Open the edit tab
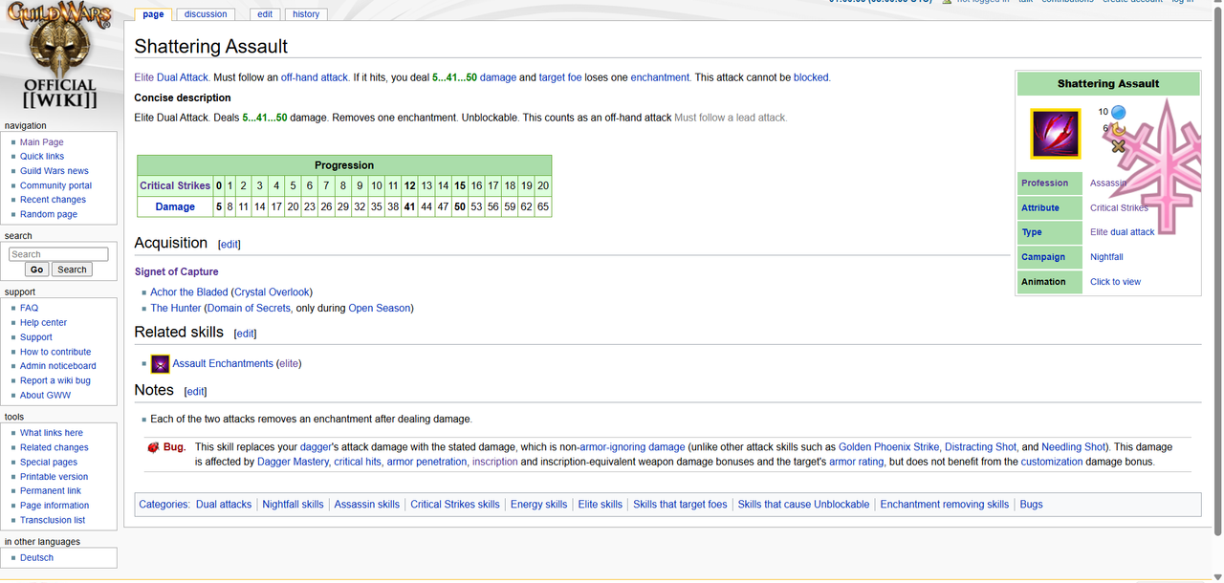The image size is (1224, 583). pyautogui.click(x=265, y=14)
